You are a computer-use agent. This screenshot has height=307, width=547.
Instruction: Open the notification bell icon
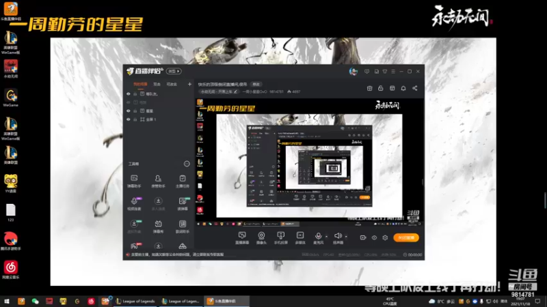[x=403, y=89]
